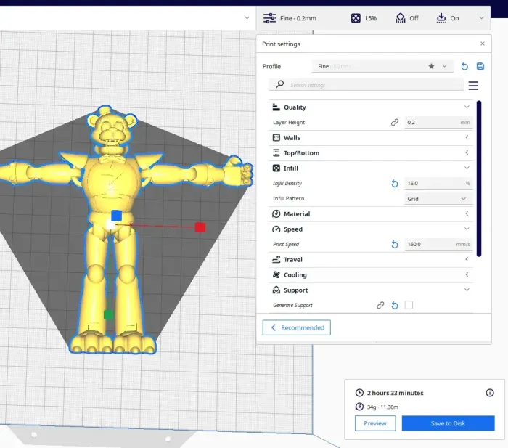Viewport: 508px width, 448px height.
Task: Open the Fine profile dropdown
Action: pyautogui.click(x=384, y=66)
